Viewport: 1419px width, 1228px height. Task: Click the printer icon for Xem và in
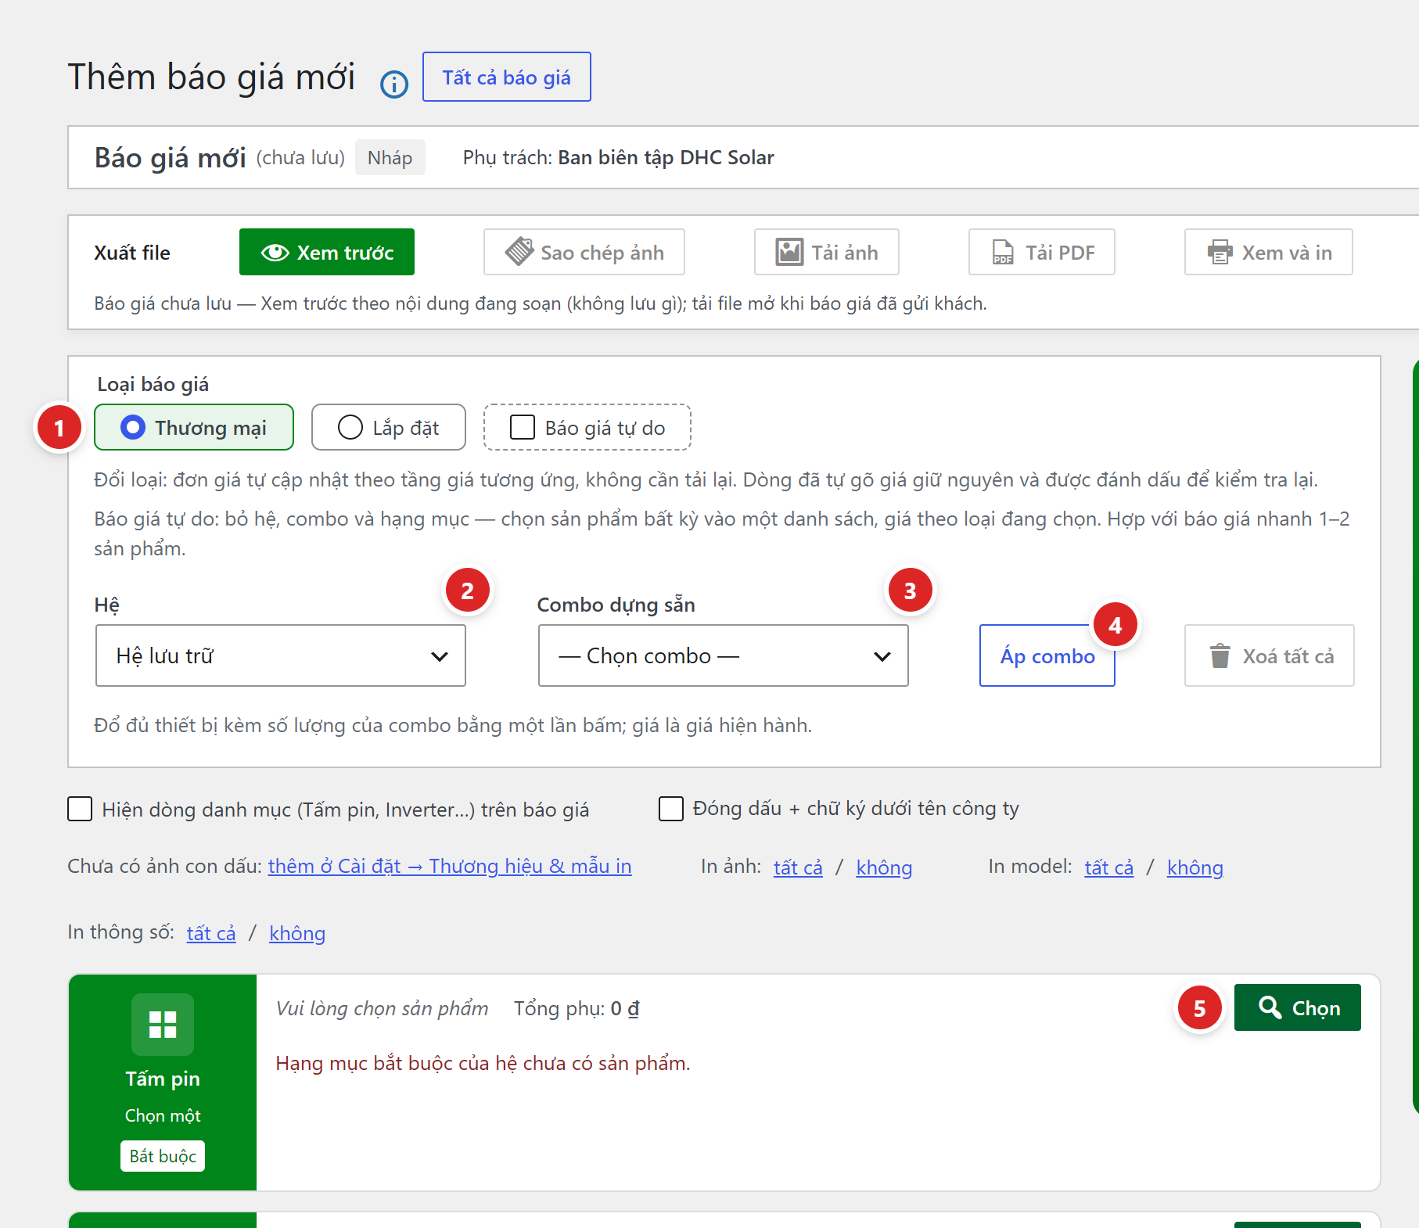click(x=1220, y=252)
